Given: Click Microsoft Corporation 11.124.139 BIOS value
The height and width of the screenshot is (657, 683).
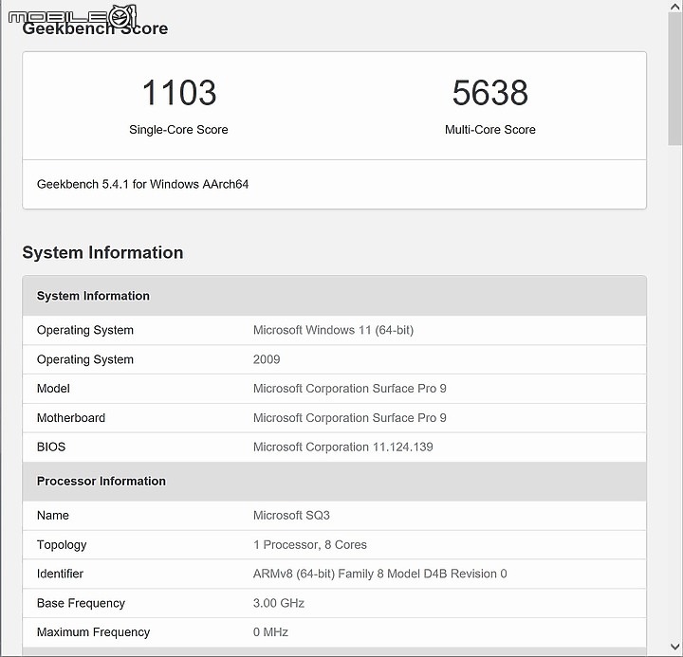Looking at the screenshot, I should click(x=343, y=447).
